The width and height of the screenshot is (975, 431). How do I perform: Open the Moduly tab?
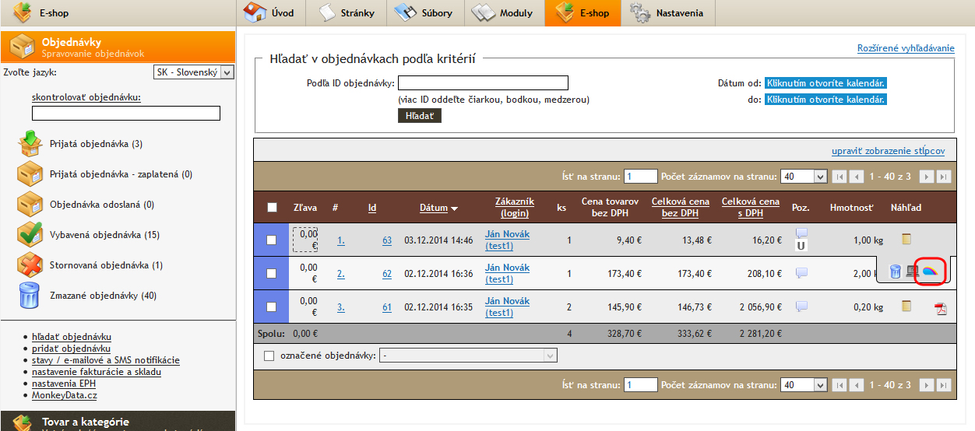[x=506, y=13]
